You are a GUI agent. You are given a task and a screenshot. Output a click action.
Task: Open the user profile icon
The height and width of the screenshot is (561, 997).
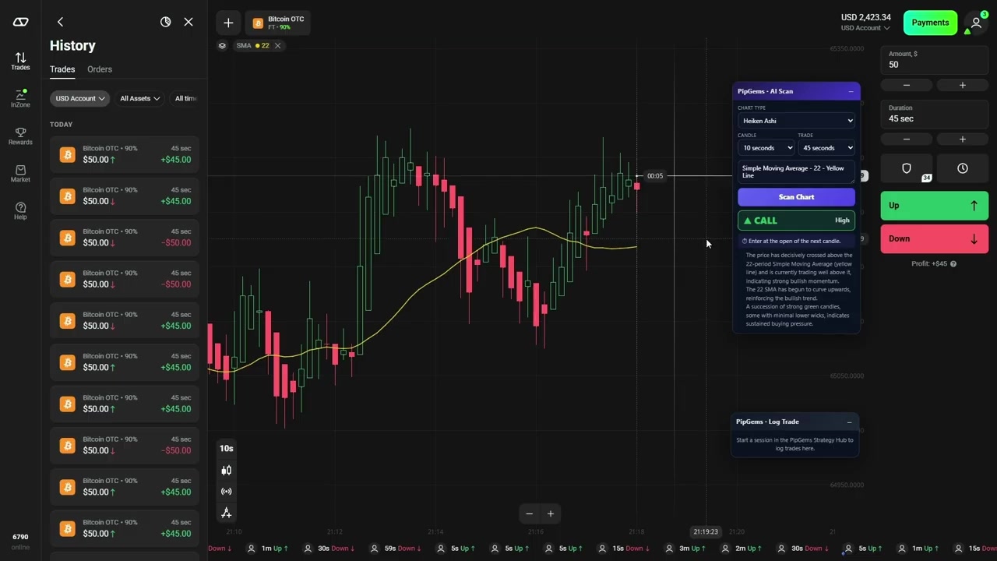pyautogui.click(x=976, y=23)
